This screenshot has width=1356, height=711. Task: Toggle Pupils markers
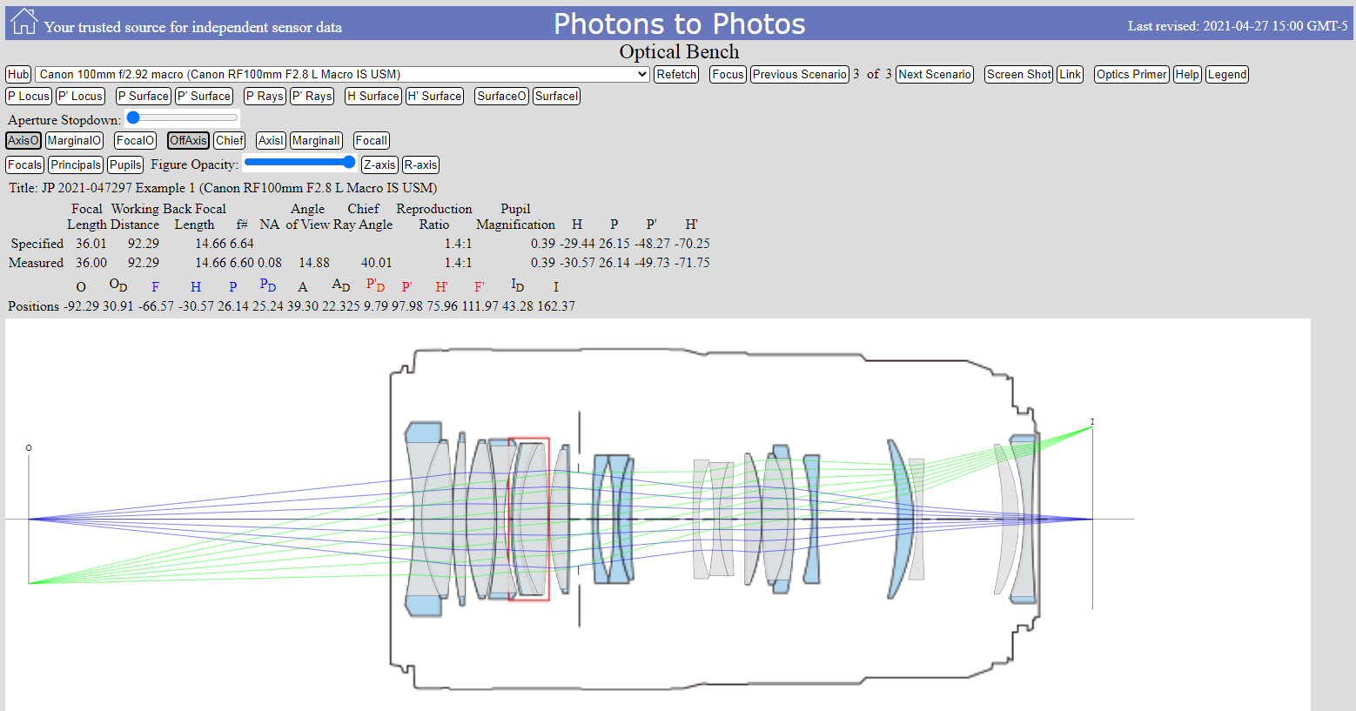[x=125, y=165]
